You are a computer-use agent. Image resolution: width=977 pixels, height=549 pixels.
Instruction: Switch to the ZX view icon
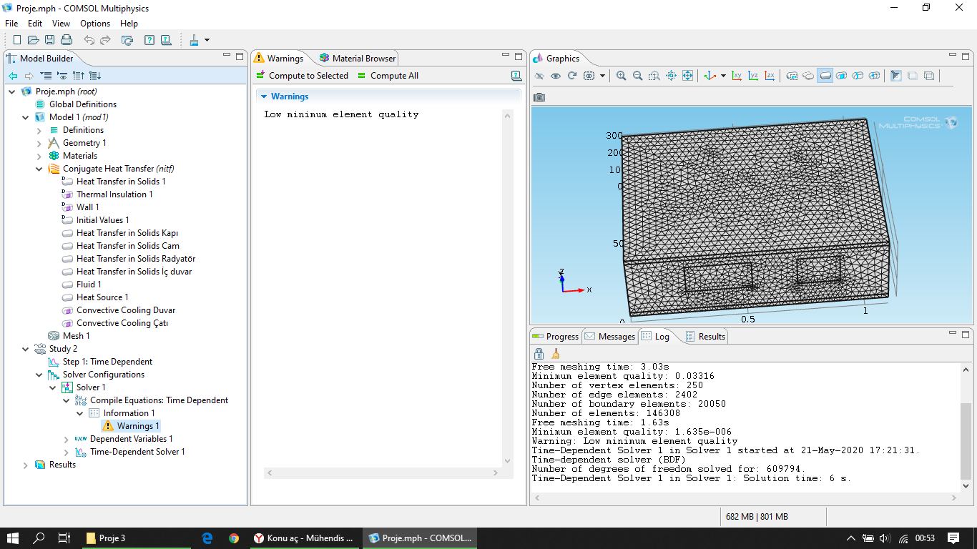click(770, 76)
